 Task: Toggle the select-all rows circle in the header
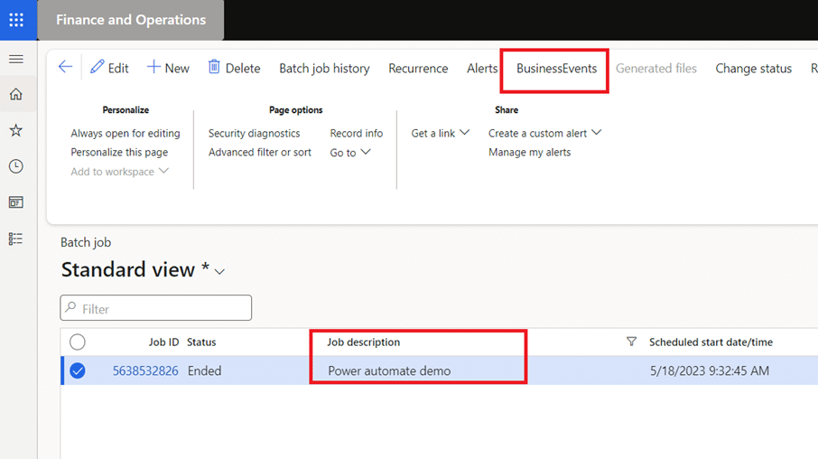point(78,342)
